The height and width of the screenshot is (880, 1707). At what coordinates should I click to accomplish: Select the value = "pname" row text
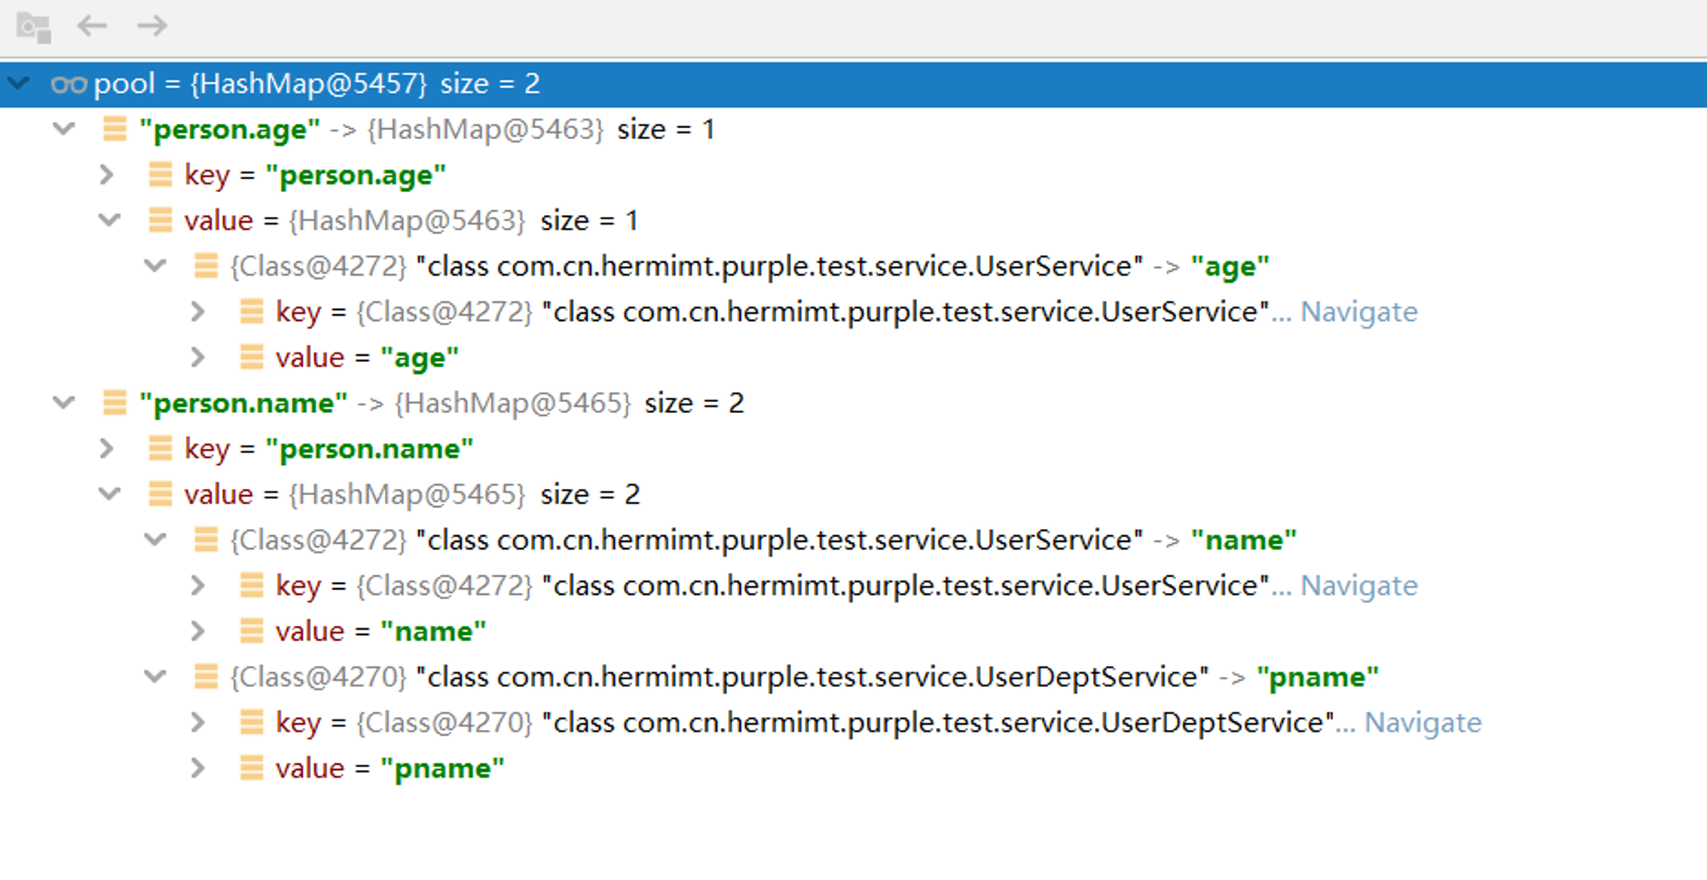(x=390, y=769)
